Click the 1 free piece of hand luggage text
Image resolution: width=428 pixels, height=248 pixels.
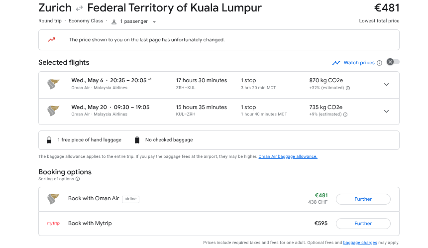89,140
